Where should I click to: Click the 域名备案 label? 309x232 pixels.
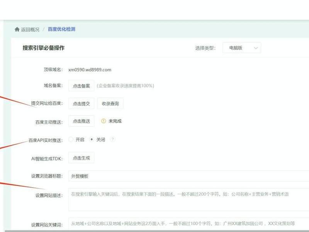pos(53,85)
